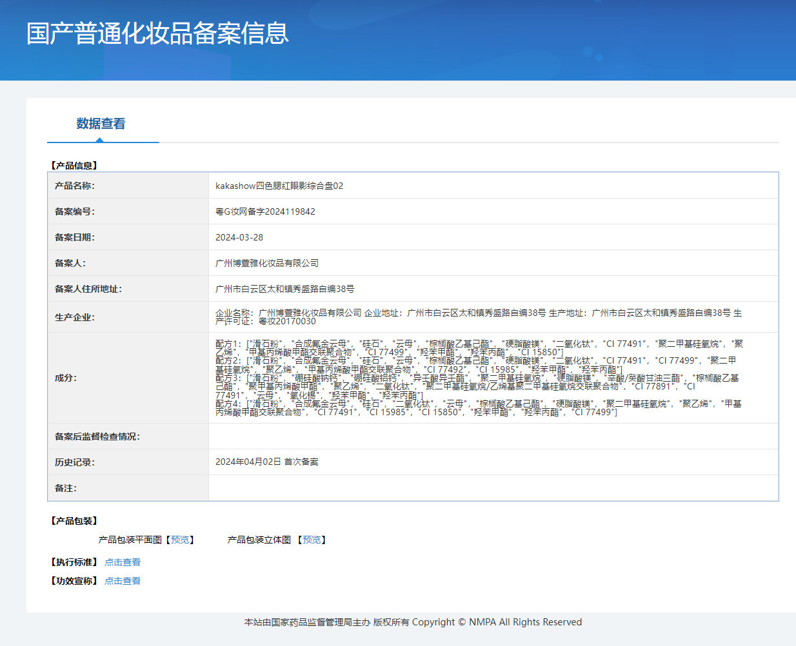796x646 pixels.
Task: Click the 【产品信息】 section heading
Action: pyautogui.click(x=74, y=166)
